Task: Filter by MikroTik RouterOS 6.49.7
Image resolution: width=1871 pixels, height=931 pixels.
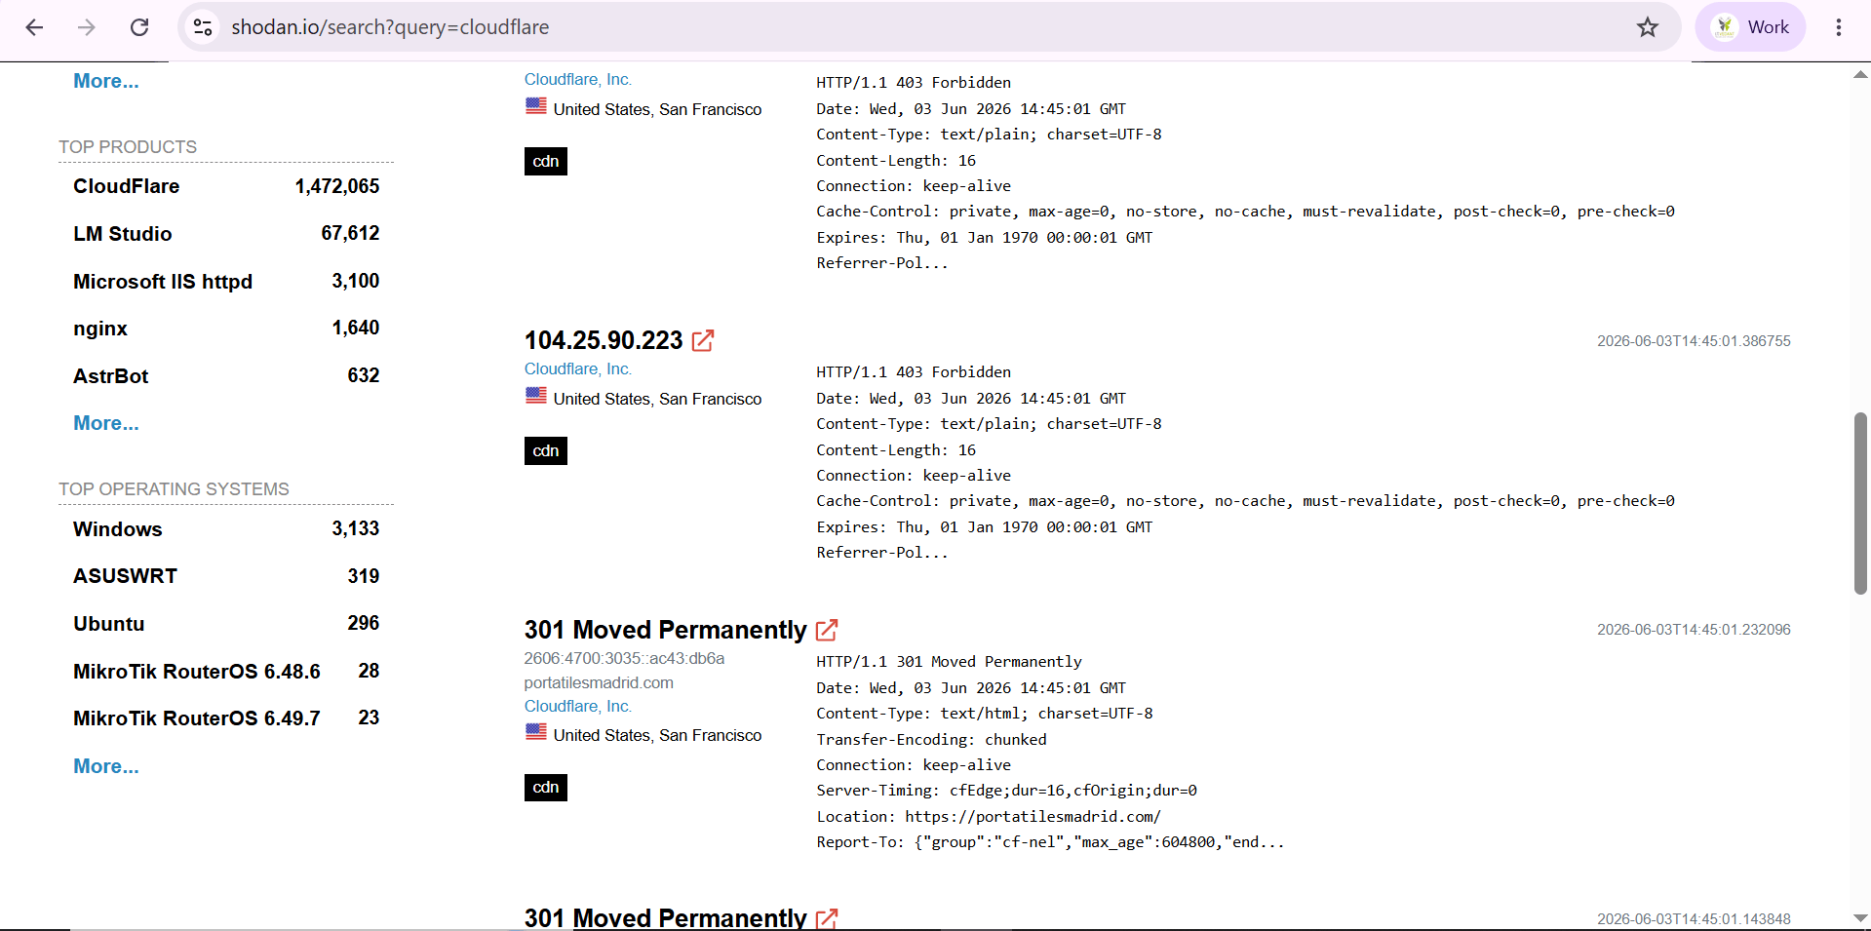Action: 197,718
